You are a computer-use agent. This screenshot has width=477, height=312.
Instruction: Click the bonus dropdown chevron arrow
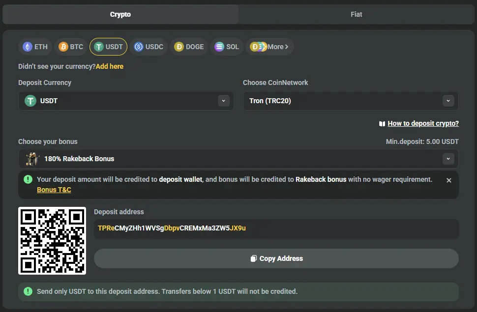pos(448,159)
